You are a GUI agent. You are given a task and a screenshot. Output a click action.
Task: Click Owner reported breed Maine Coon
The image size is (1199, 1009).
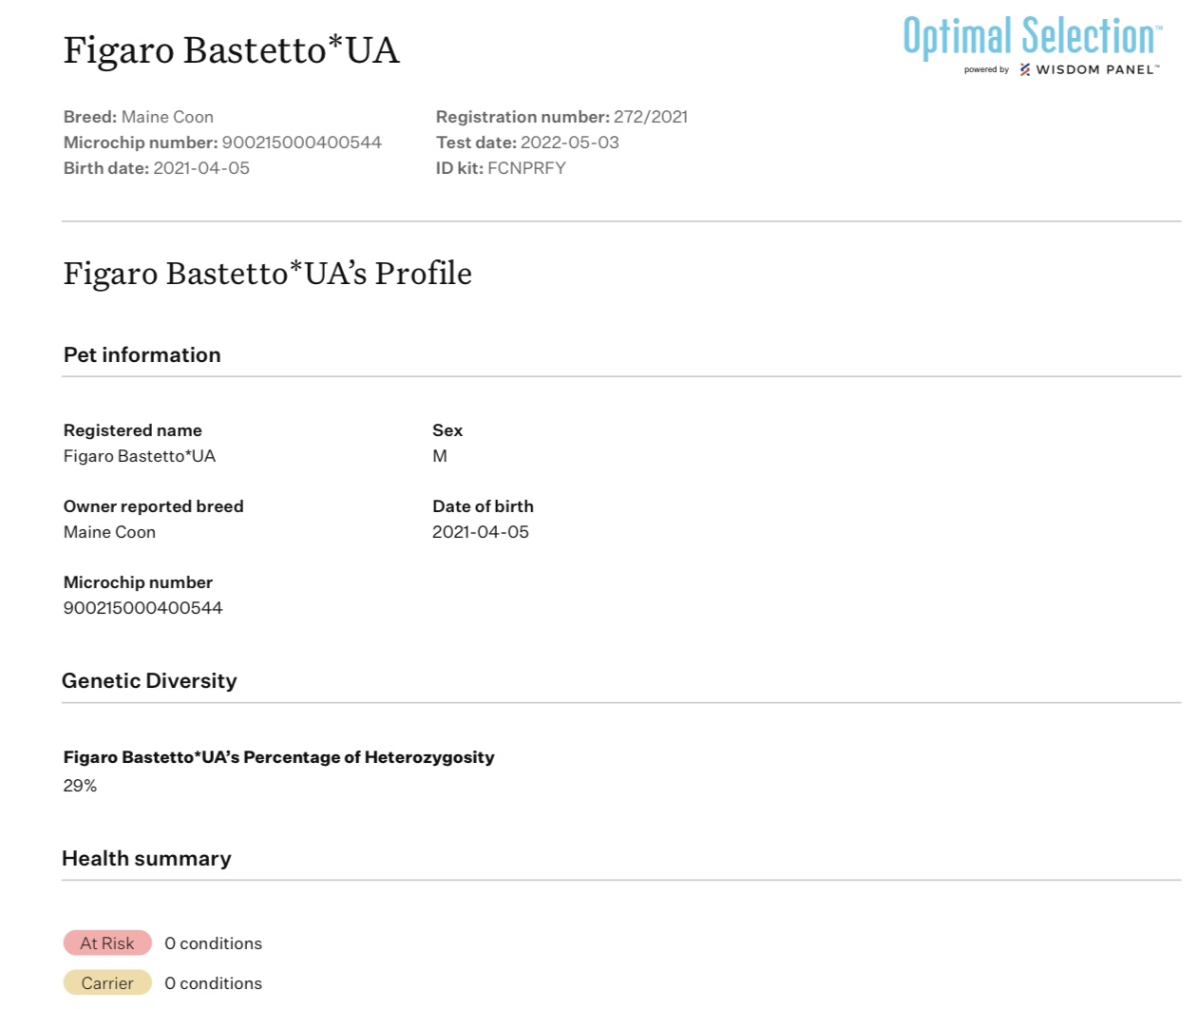coord(109,532)
